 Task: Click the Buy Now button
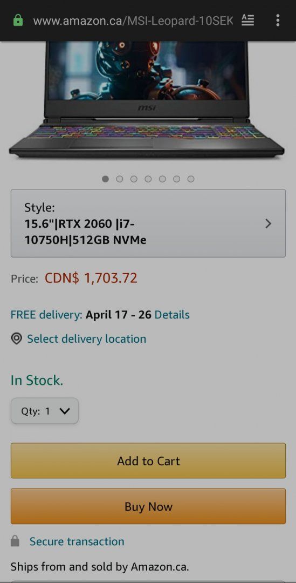pos(148,506)
